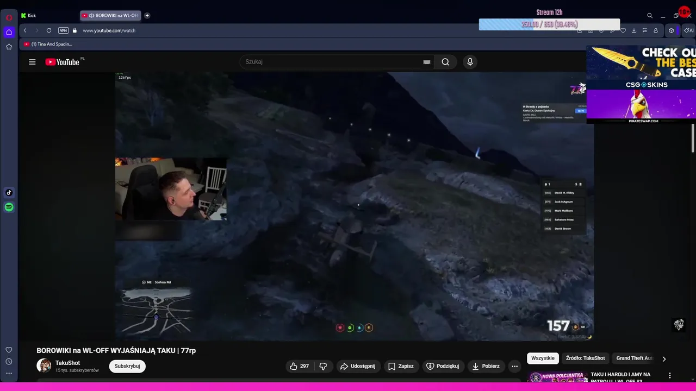Start voice search with microphone icon
696x391 pixels.
pyautogui.click(x=470, y=62)
